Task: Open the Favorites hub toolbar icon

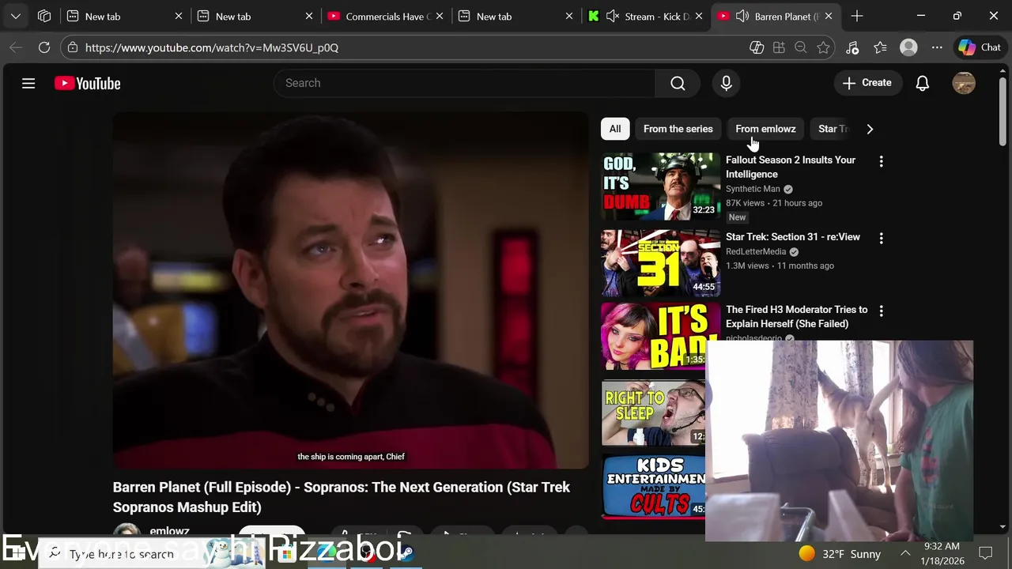Action: [880, 47]
